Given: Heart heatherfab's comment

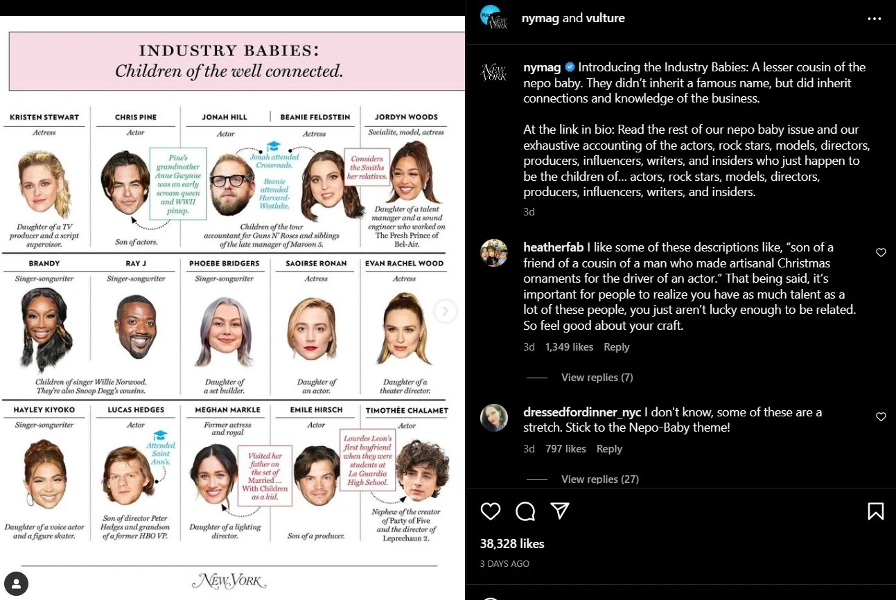Looking at the screenshot, I should 881,252.
